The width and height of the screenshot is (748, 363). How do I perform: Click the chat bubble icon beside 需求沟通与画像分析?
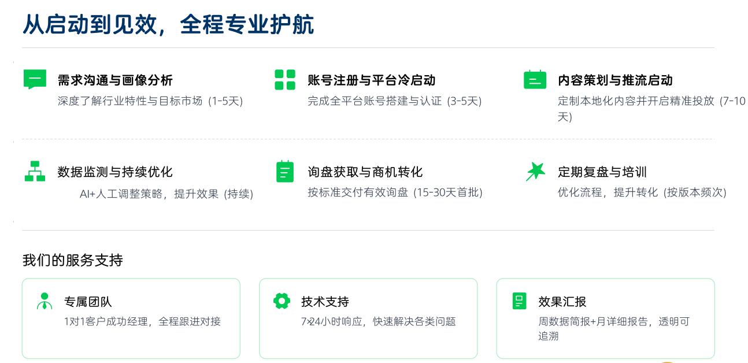[35, 79]
